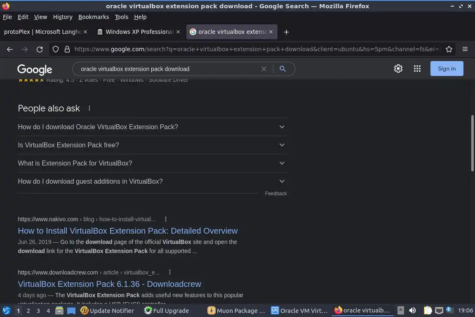
Task: Click the Google logo
Action: [x=35, y=69]
